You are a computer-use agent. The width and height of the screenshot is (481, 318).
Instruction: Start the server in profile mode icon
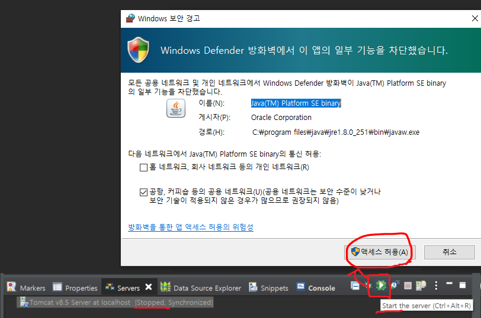point(395,285)
